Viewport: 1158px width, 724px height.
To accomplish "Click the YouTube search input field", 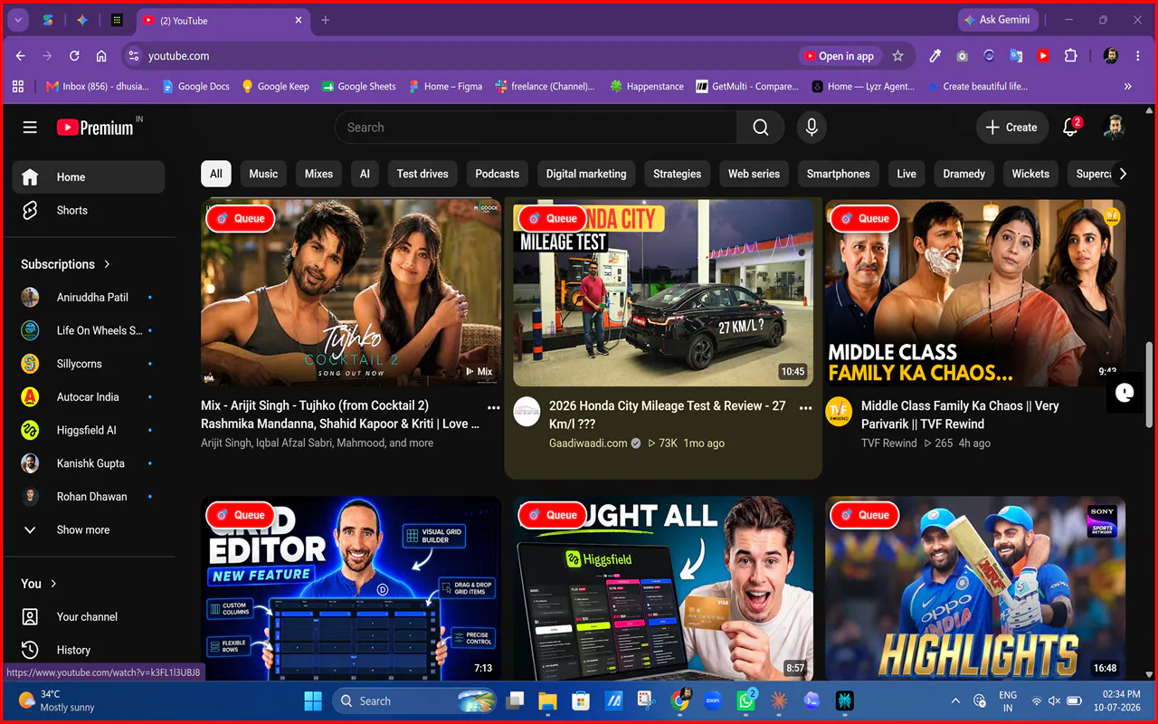I will (536, 128).
